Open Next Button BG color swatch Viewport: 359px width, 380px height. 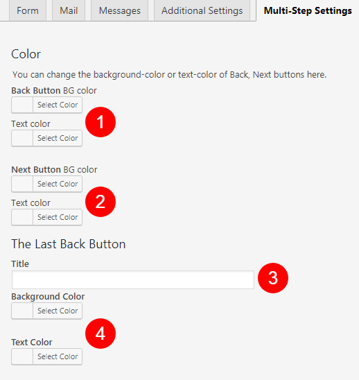pyautogui.click(x=22, y=184)
